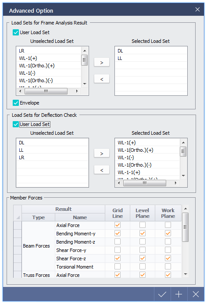The width and height of the screenshot is (207, 304).
Task: Click right arrow of Deflection selected horizontal scrollbar
Action: [176, 183]
